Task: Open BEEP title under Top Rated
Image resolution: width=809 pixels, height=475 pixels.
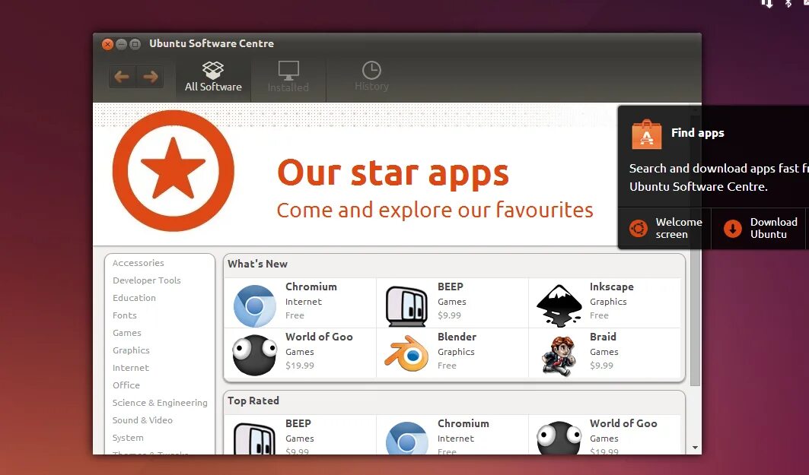Action: [x=298, y=423]
